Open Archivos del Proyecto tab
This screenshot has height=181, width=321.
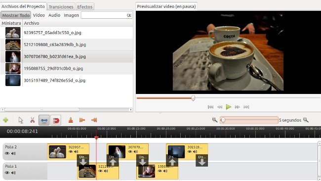(23, 6)
